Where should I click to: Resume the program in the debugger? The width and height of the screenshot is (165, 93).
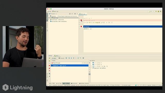click(49, 61)
